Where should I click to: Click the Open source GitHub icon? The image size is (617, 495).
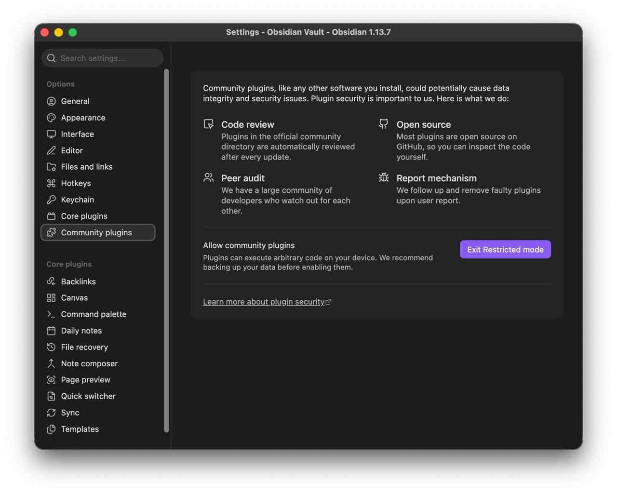tap(384, 124)
